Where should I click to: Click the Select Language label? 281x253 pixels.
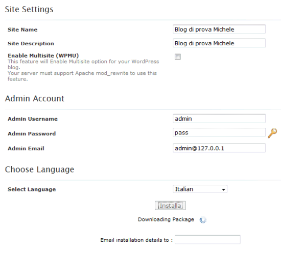tap(32, 189)
